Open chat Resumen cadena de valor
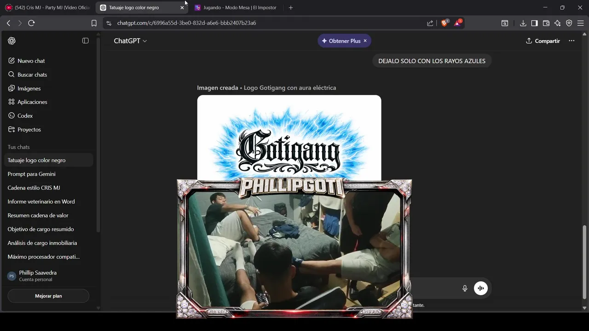The width and height of the screenshot is (589, 331). point(48,216)
